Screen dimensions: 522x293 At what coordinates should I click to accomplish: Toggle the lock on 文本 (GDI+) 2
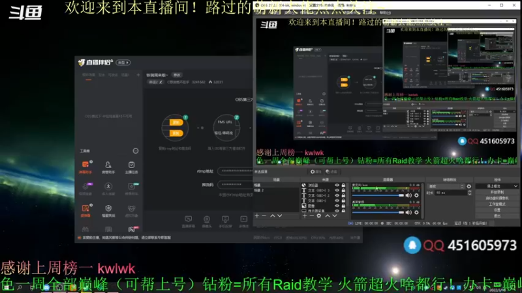pos(343,196)
